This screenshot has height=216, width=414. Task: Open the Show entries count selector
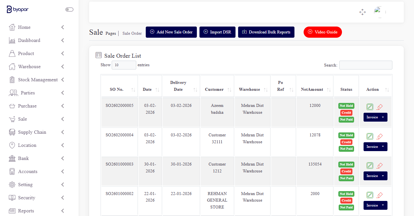pyautogui.click(x=124, y=65)
